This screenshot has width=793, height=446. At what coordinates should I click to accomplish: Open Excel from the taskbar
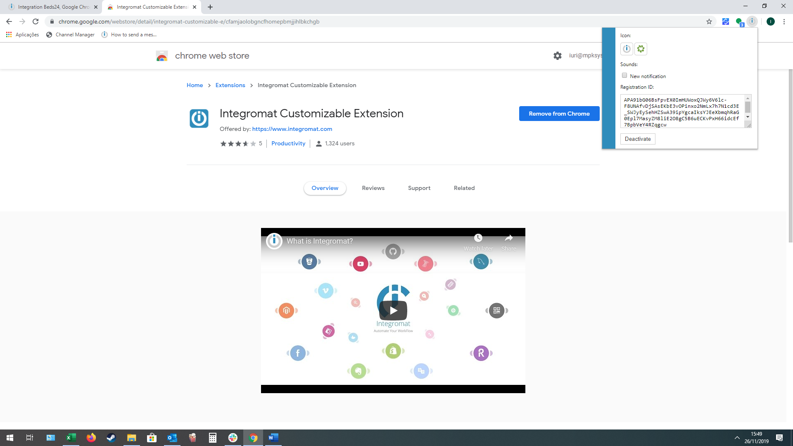71,438
